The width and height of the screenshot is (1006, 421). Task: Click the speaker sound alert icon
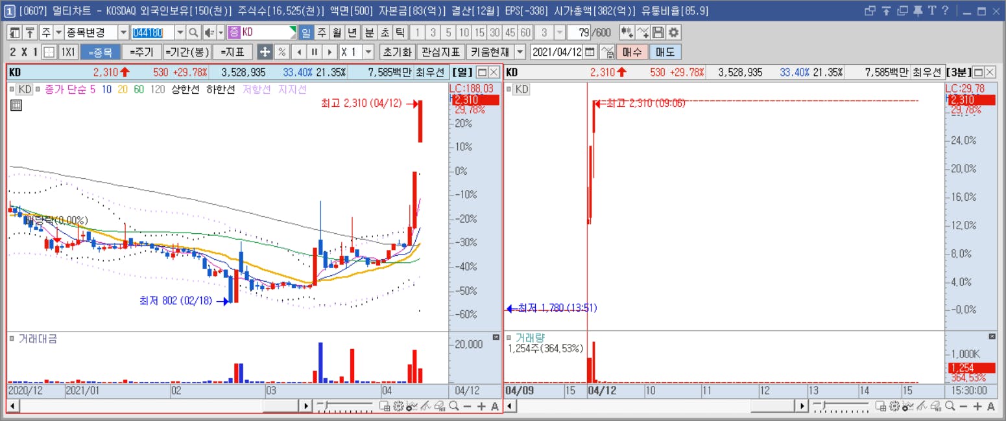[x=210, y=32]
